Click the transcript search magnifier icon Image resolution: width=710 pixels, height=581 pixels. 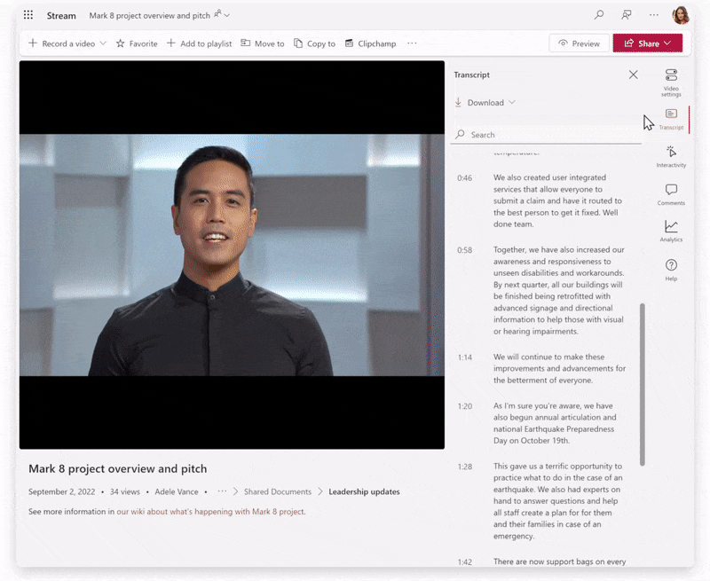pyautogui.click(x=460, y=135)
